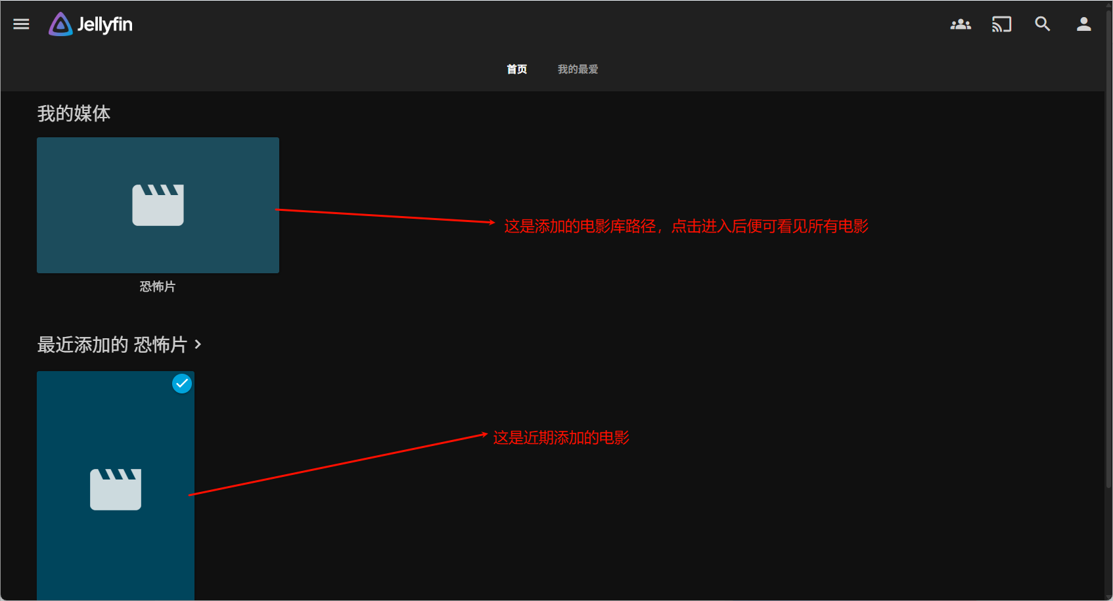Open the user profile icon

pyautogui.click(x=1083, y=24)
